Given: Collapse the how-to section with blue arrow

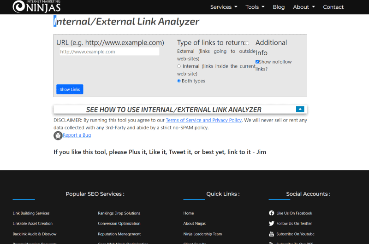Looking at the screenshot, I should click(300, 109).
